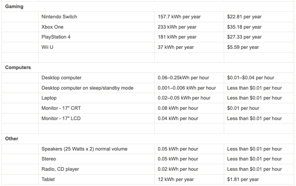Select the Tablet $1.81 per year cost
This screenshot has width=296, height=186.
[x=243, y=179]
